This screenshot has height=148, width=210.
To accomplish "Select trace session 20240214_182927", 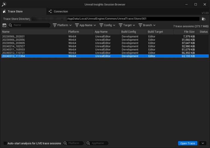I will click(x=13, y=46).
